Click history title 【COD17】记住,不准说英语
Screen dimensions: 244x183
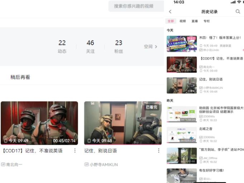click(x=221, y=58)
